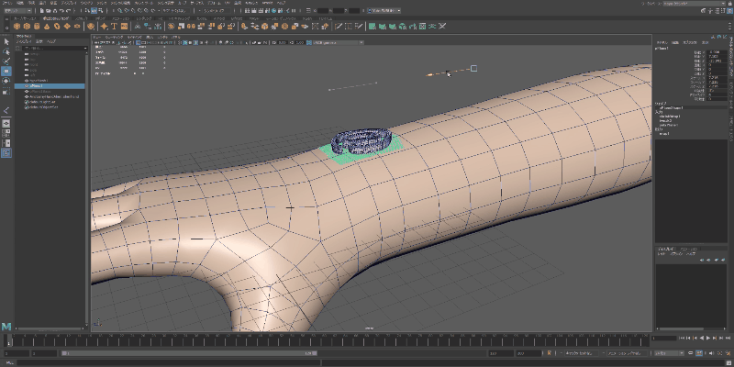
Task: Activate the Lasso selection tool
Action: [x=6, y=51]
